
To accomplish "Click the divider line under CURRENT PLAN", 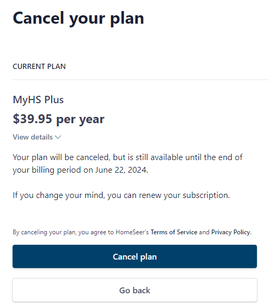I will click(141, 80).
